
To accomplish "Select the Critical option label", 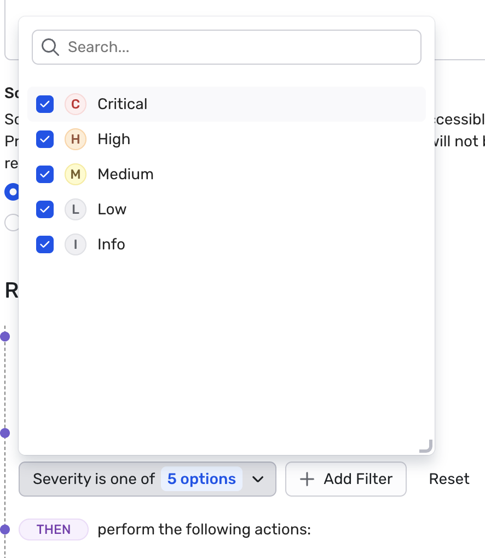I will [x=122, y=104].
